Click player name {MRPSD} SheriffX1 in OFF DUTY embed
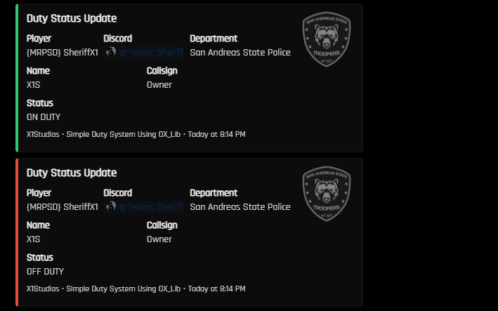The width and height of the screenshot is (498, 311). (x=62, y=206)
